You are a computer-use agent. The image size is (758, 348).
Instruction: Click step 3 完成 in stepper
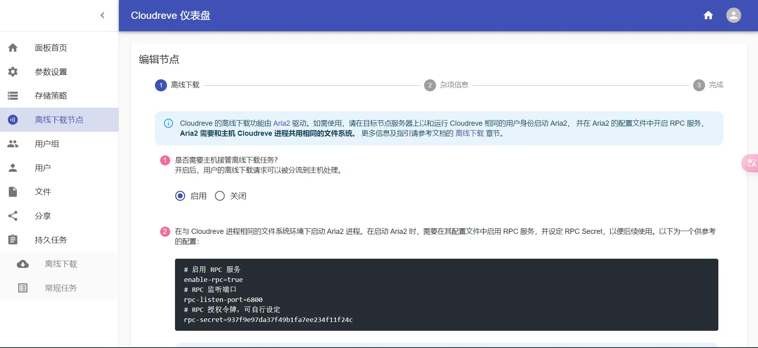(x=708, y=85)
